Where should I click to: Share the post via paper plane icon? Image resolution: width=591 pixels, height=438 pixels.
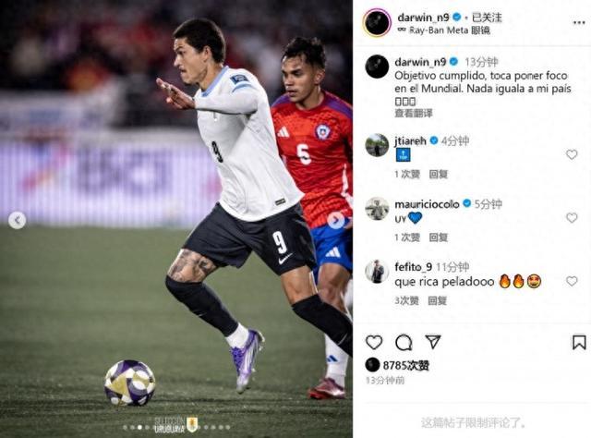tap(433, 341)
